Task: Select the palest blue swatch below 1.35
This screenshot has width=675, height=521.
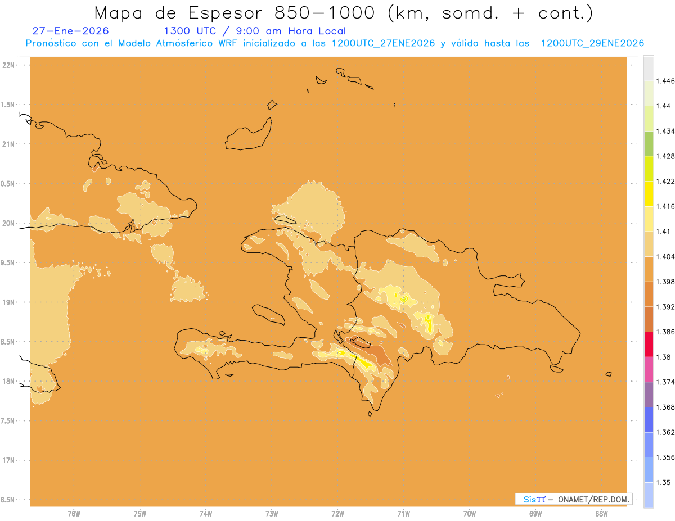Action: 649,495
